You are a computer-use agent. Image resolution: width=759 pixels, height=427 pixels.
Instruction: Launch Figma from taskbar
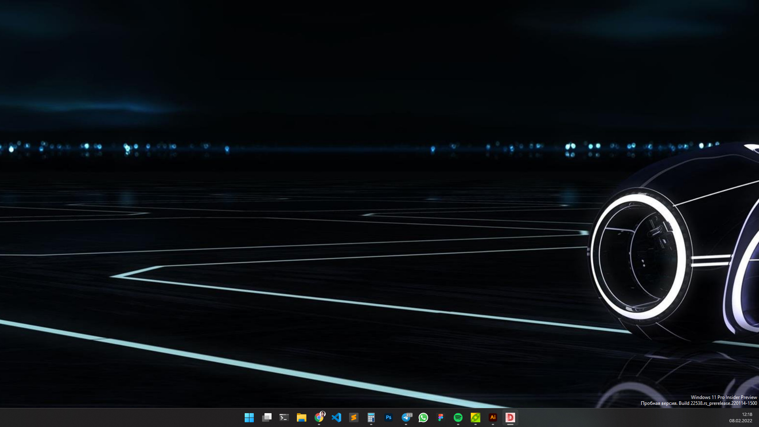coord(441,418)
